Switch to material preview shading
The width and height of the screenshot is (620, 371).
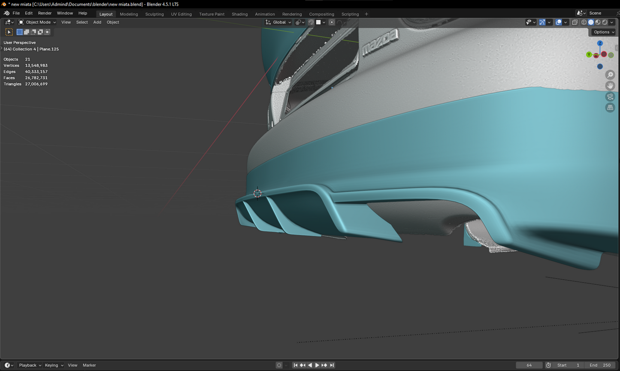[x=598, y=22]
